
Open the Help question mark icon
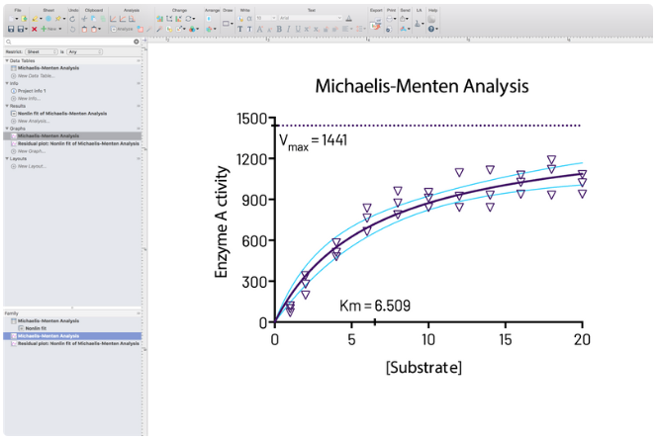coord(432,29)
